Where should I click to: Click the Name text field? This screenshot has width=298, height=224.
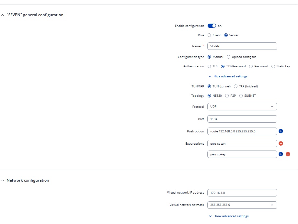click(x=242, y=46)
